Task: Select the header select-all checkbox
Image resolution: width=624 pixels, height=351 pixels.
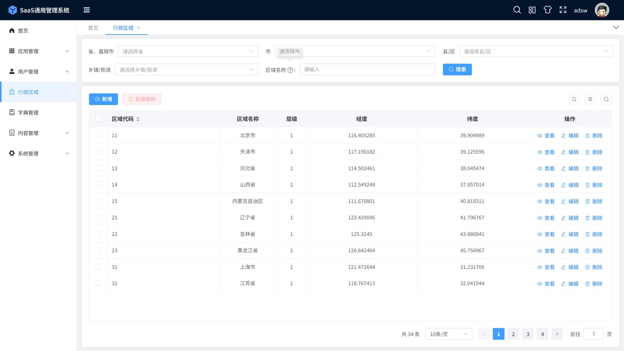Action: point(98,119)
